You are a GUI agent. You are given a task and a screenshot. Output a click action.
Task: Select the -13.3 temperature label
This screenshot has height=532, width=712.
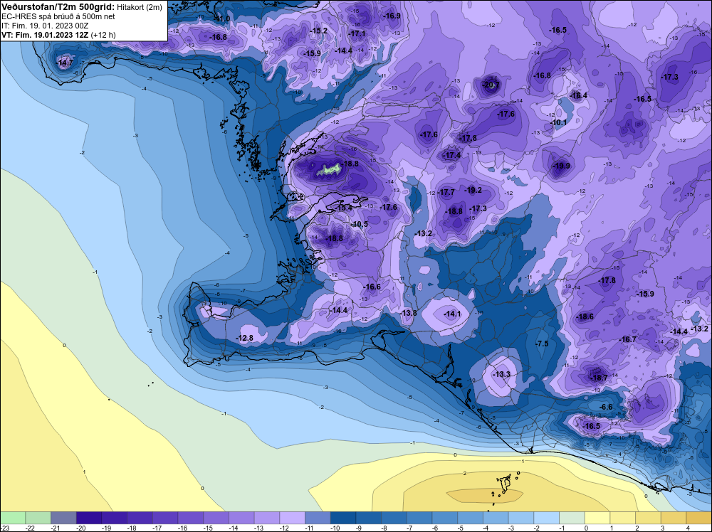pyautogui.click(x=502, y=374)
